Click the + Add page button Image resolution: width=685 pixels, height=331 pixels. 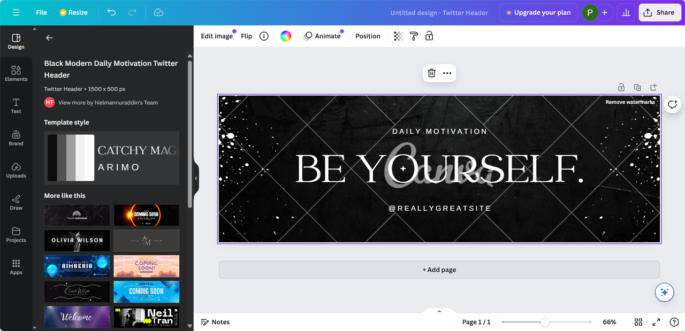pyautogui.click(x=439, y=270)
